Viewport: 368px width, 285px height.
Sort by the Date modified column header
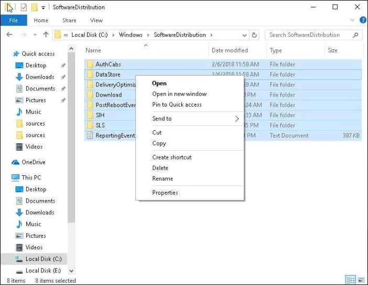230,50
